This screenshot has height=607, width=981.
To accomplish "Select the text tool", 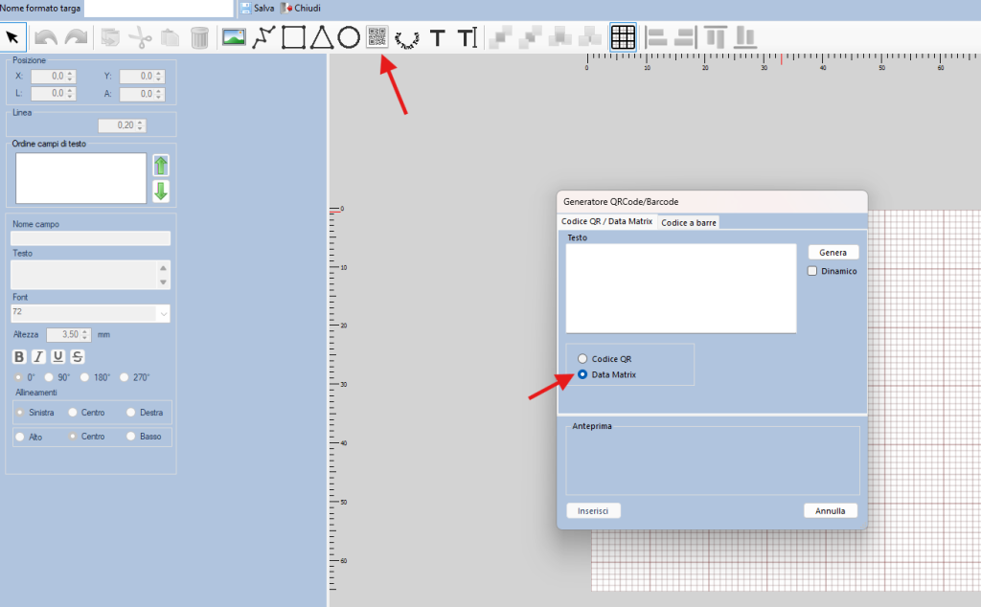I will [x=438, y=37].
